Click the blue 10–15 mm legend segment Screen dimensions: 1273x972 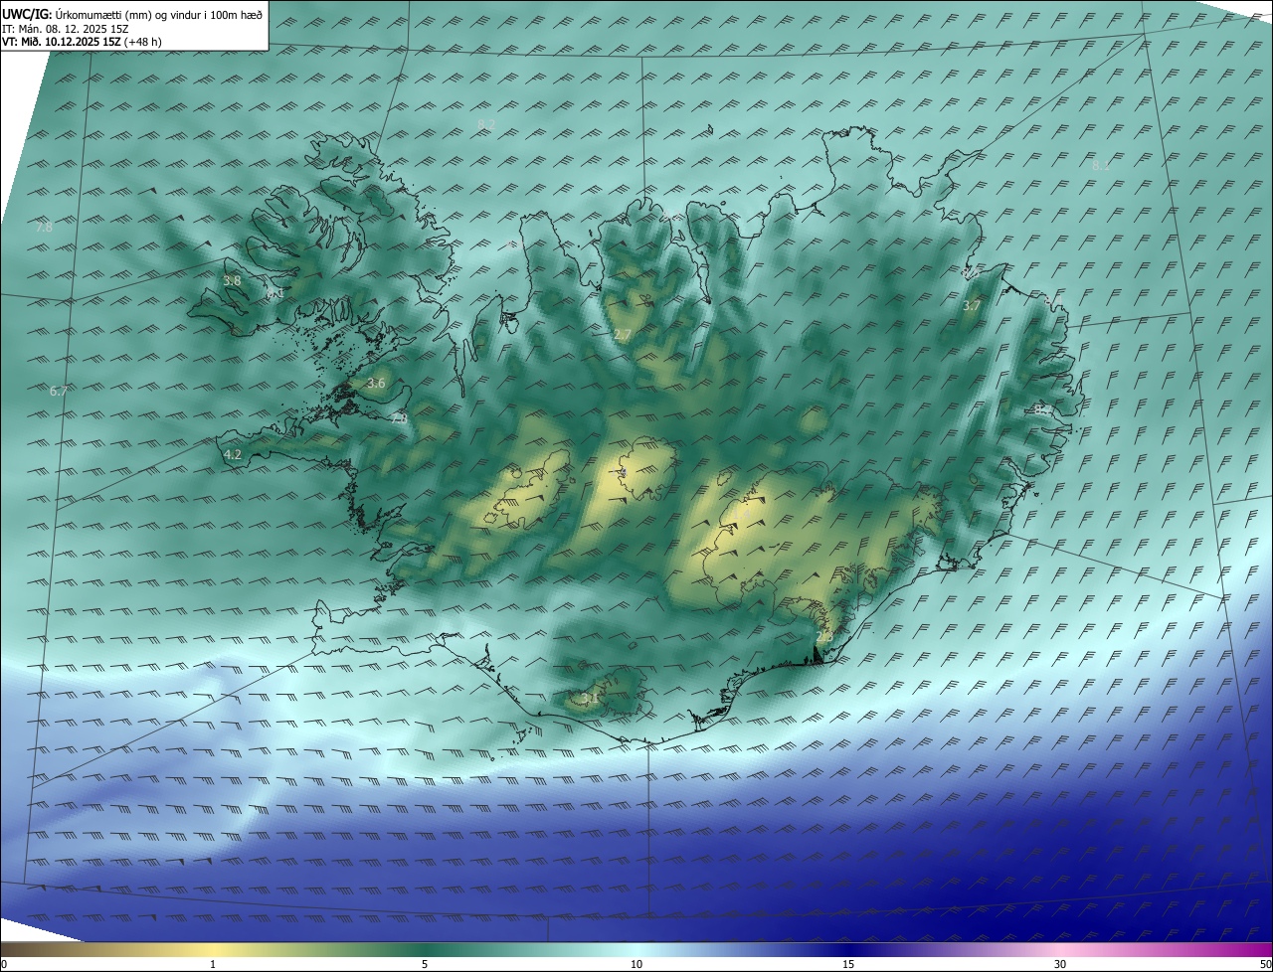click(x=742, y=949)
